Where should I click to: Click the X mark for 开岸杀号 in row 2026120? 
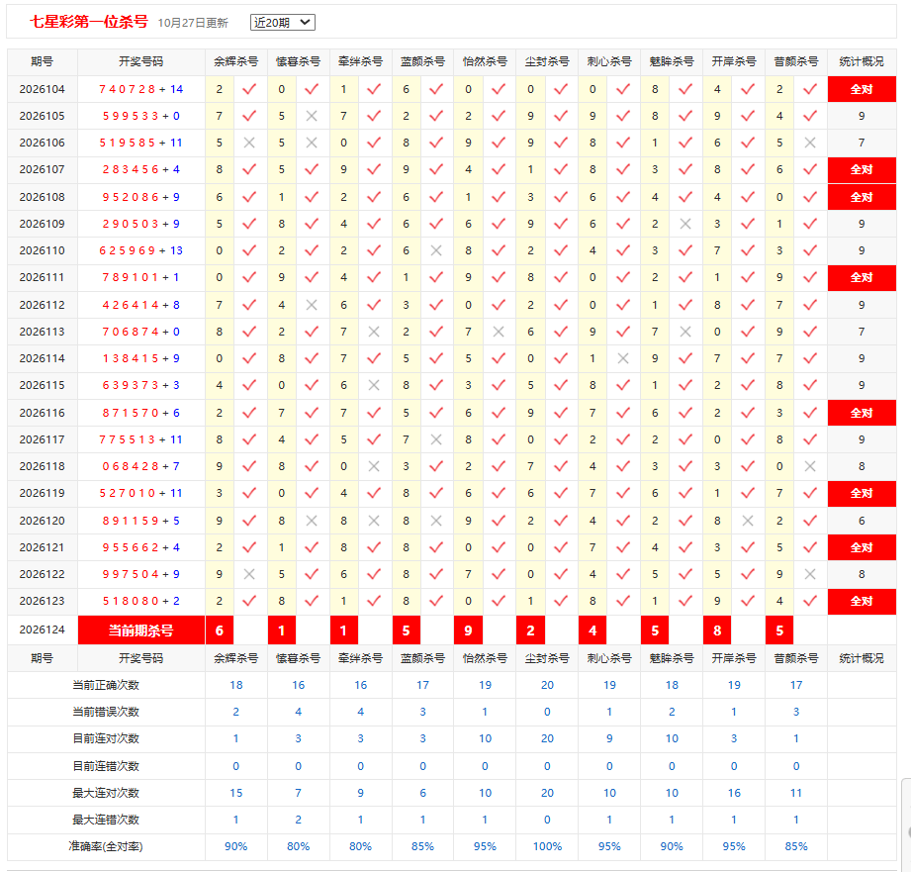coord(749,521)
